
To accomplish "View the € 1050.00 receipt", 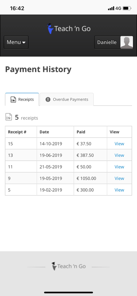I will click(119, 178).
